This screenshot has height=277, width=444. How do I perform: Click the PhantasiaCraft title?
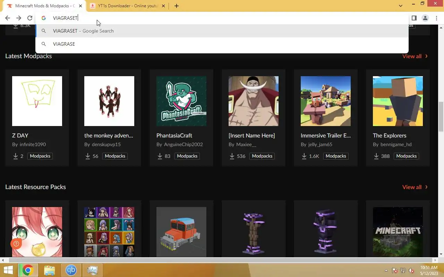point(174,135)
